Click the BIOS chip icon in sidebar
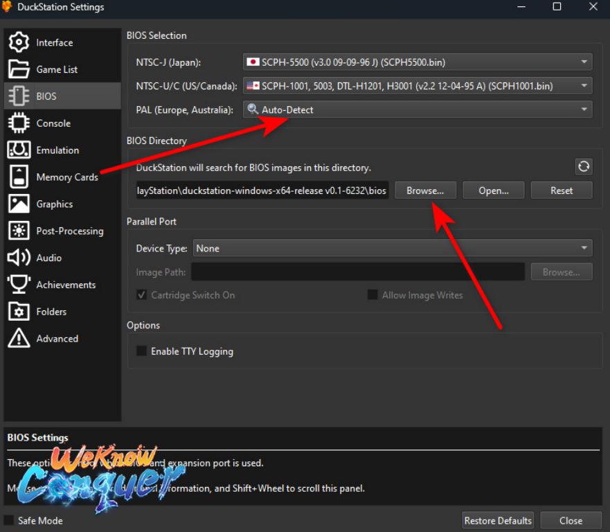Image resolution: width=610 pixels, height=532 pixels. pyautogui.click(x=19, y=96)
